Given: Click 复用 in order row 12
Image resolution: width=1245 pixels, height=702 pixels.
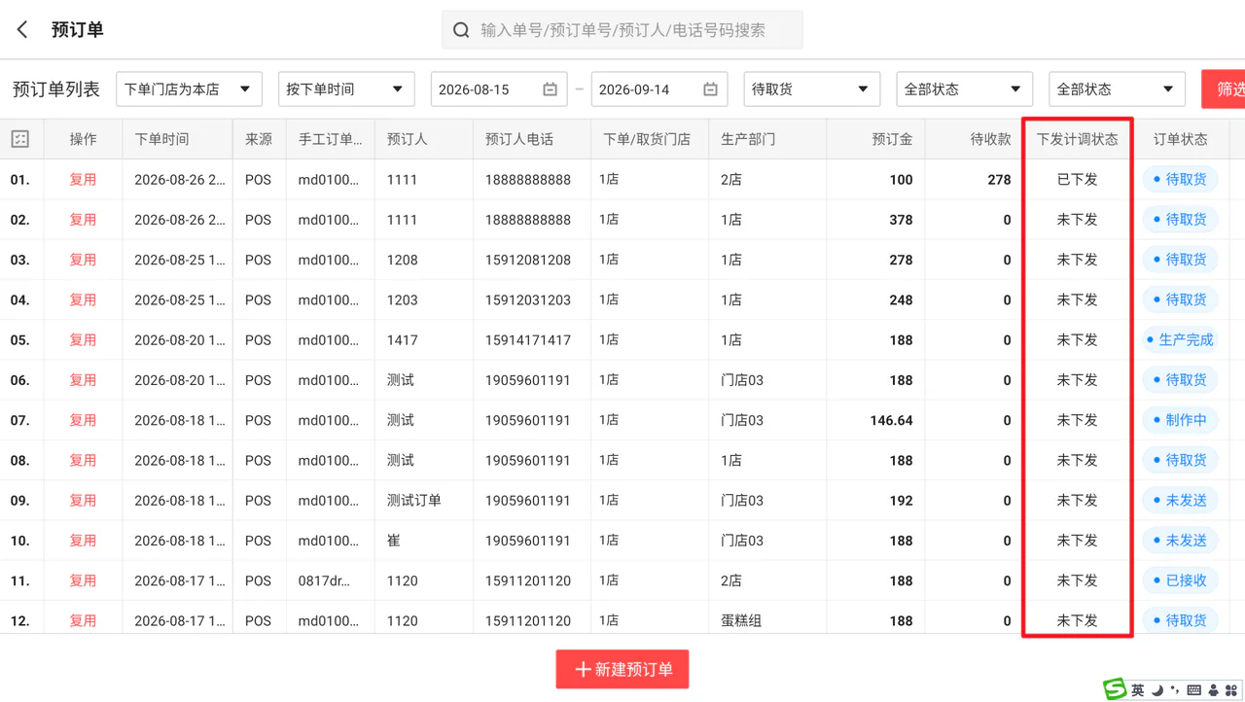Looking at the screenshot, I should point(83,620).
